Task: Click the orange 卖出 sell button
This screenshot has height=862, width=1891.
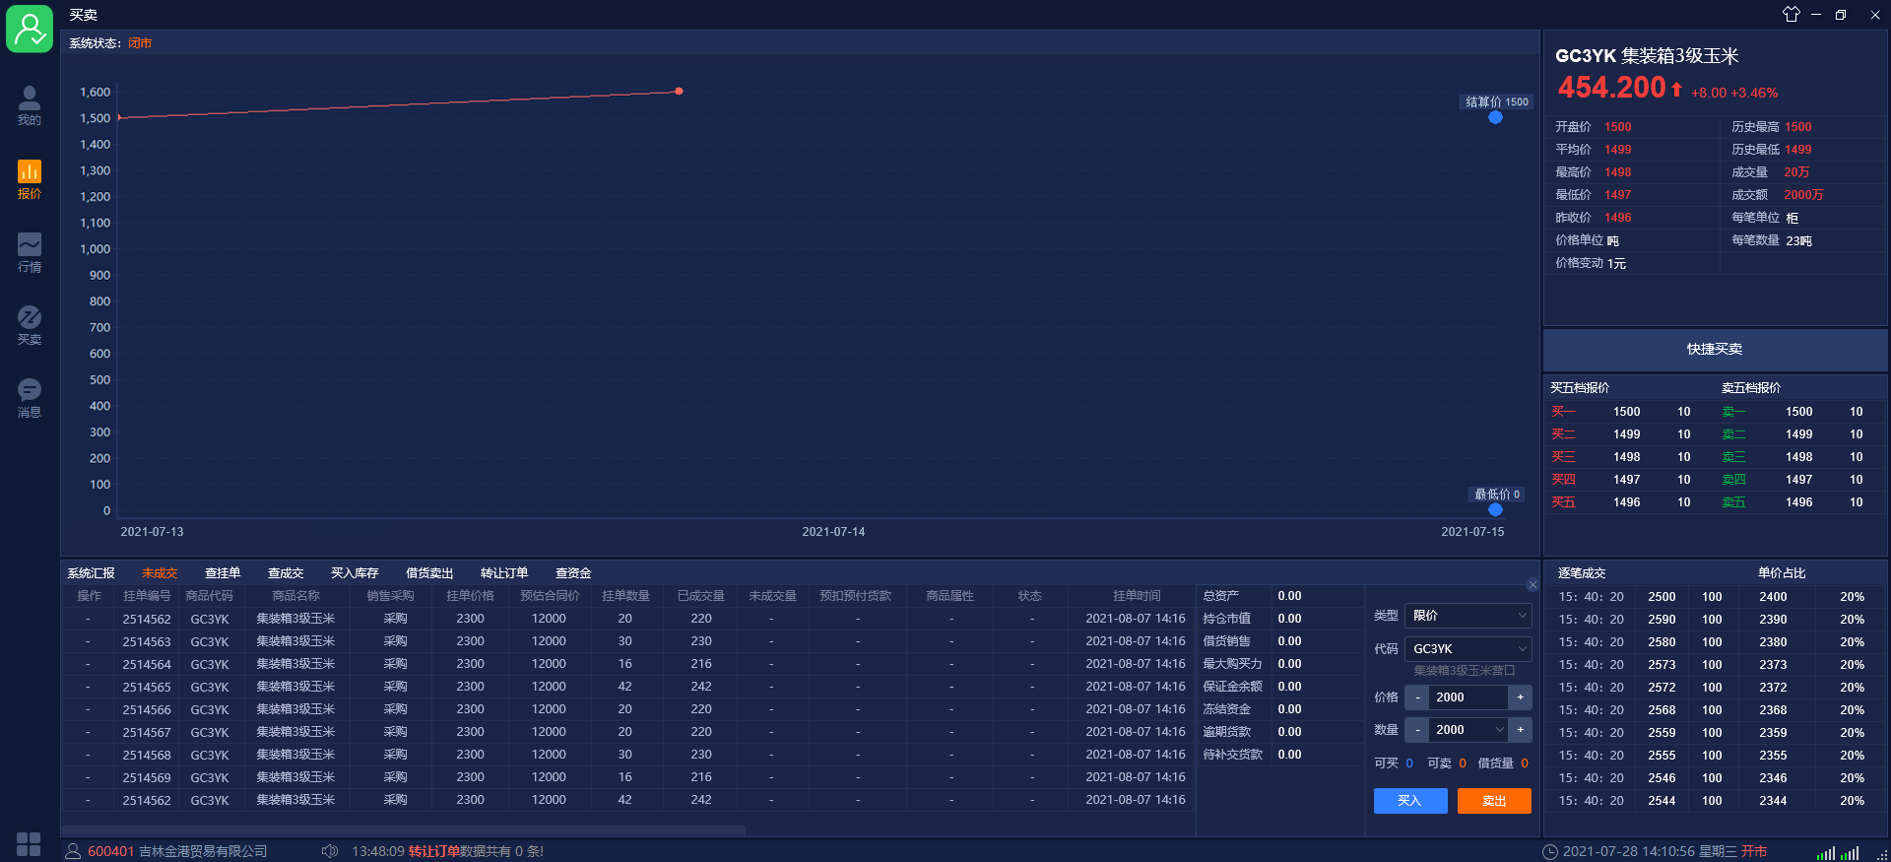Action: point(1494,801)
